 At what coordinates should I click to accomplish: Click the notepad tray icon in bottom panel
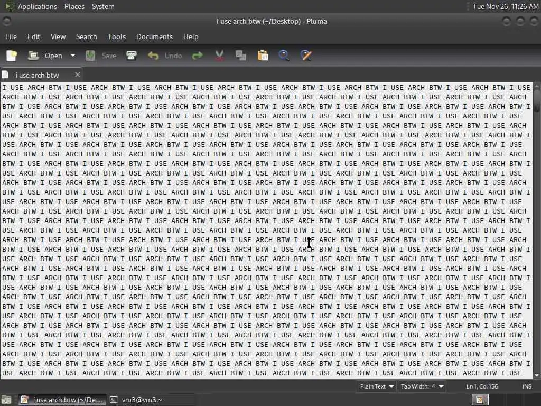point(480,400)
